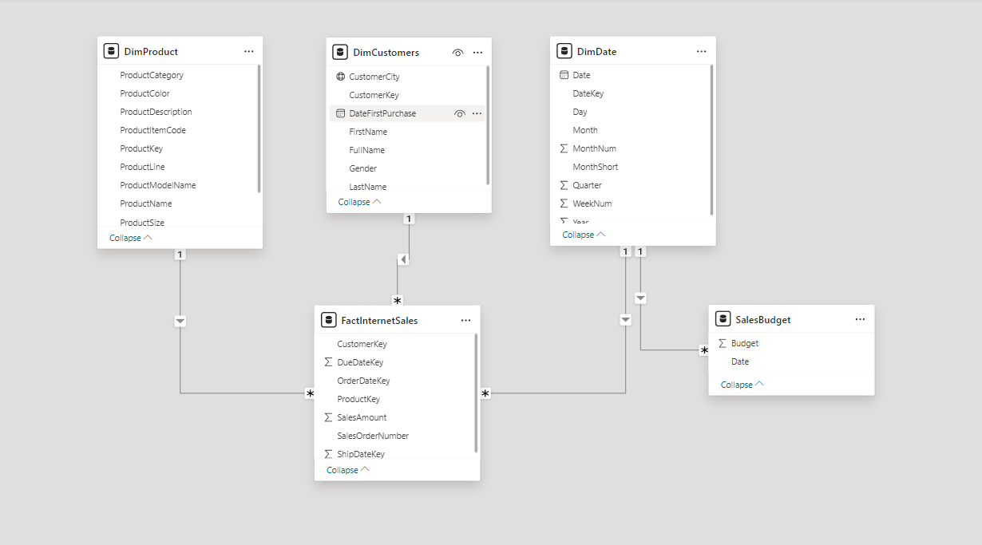The image size is (982, 545).
Task: Select the Date field in SalesBudget
Action: [x=740, y=361]
